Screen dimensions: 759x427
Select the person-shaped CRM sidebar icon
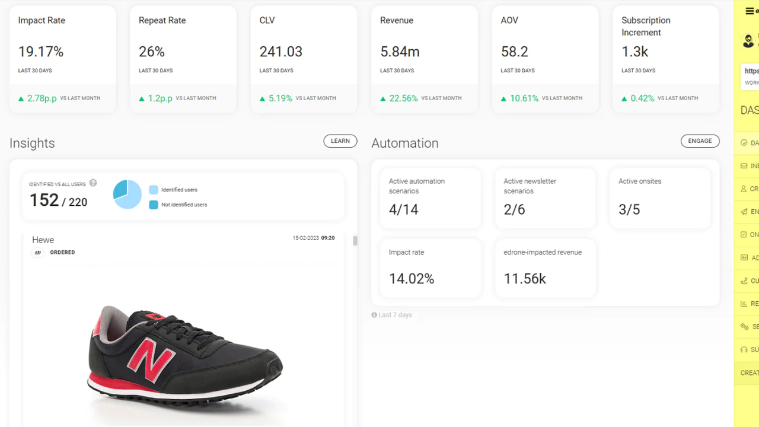click(x=744, y=189)
